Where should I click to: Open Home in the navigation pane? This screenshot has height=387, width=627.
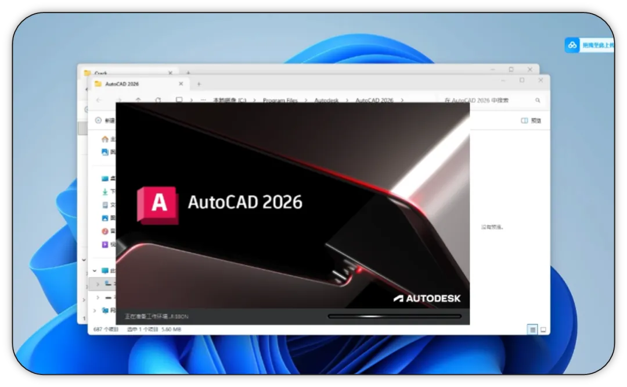pyautogui.click(x=108, y=139)
